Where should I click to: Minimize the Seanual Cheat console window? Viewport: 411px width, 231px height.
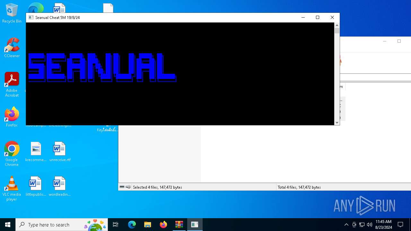pos(303,18)
